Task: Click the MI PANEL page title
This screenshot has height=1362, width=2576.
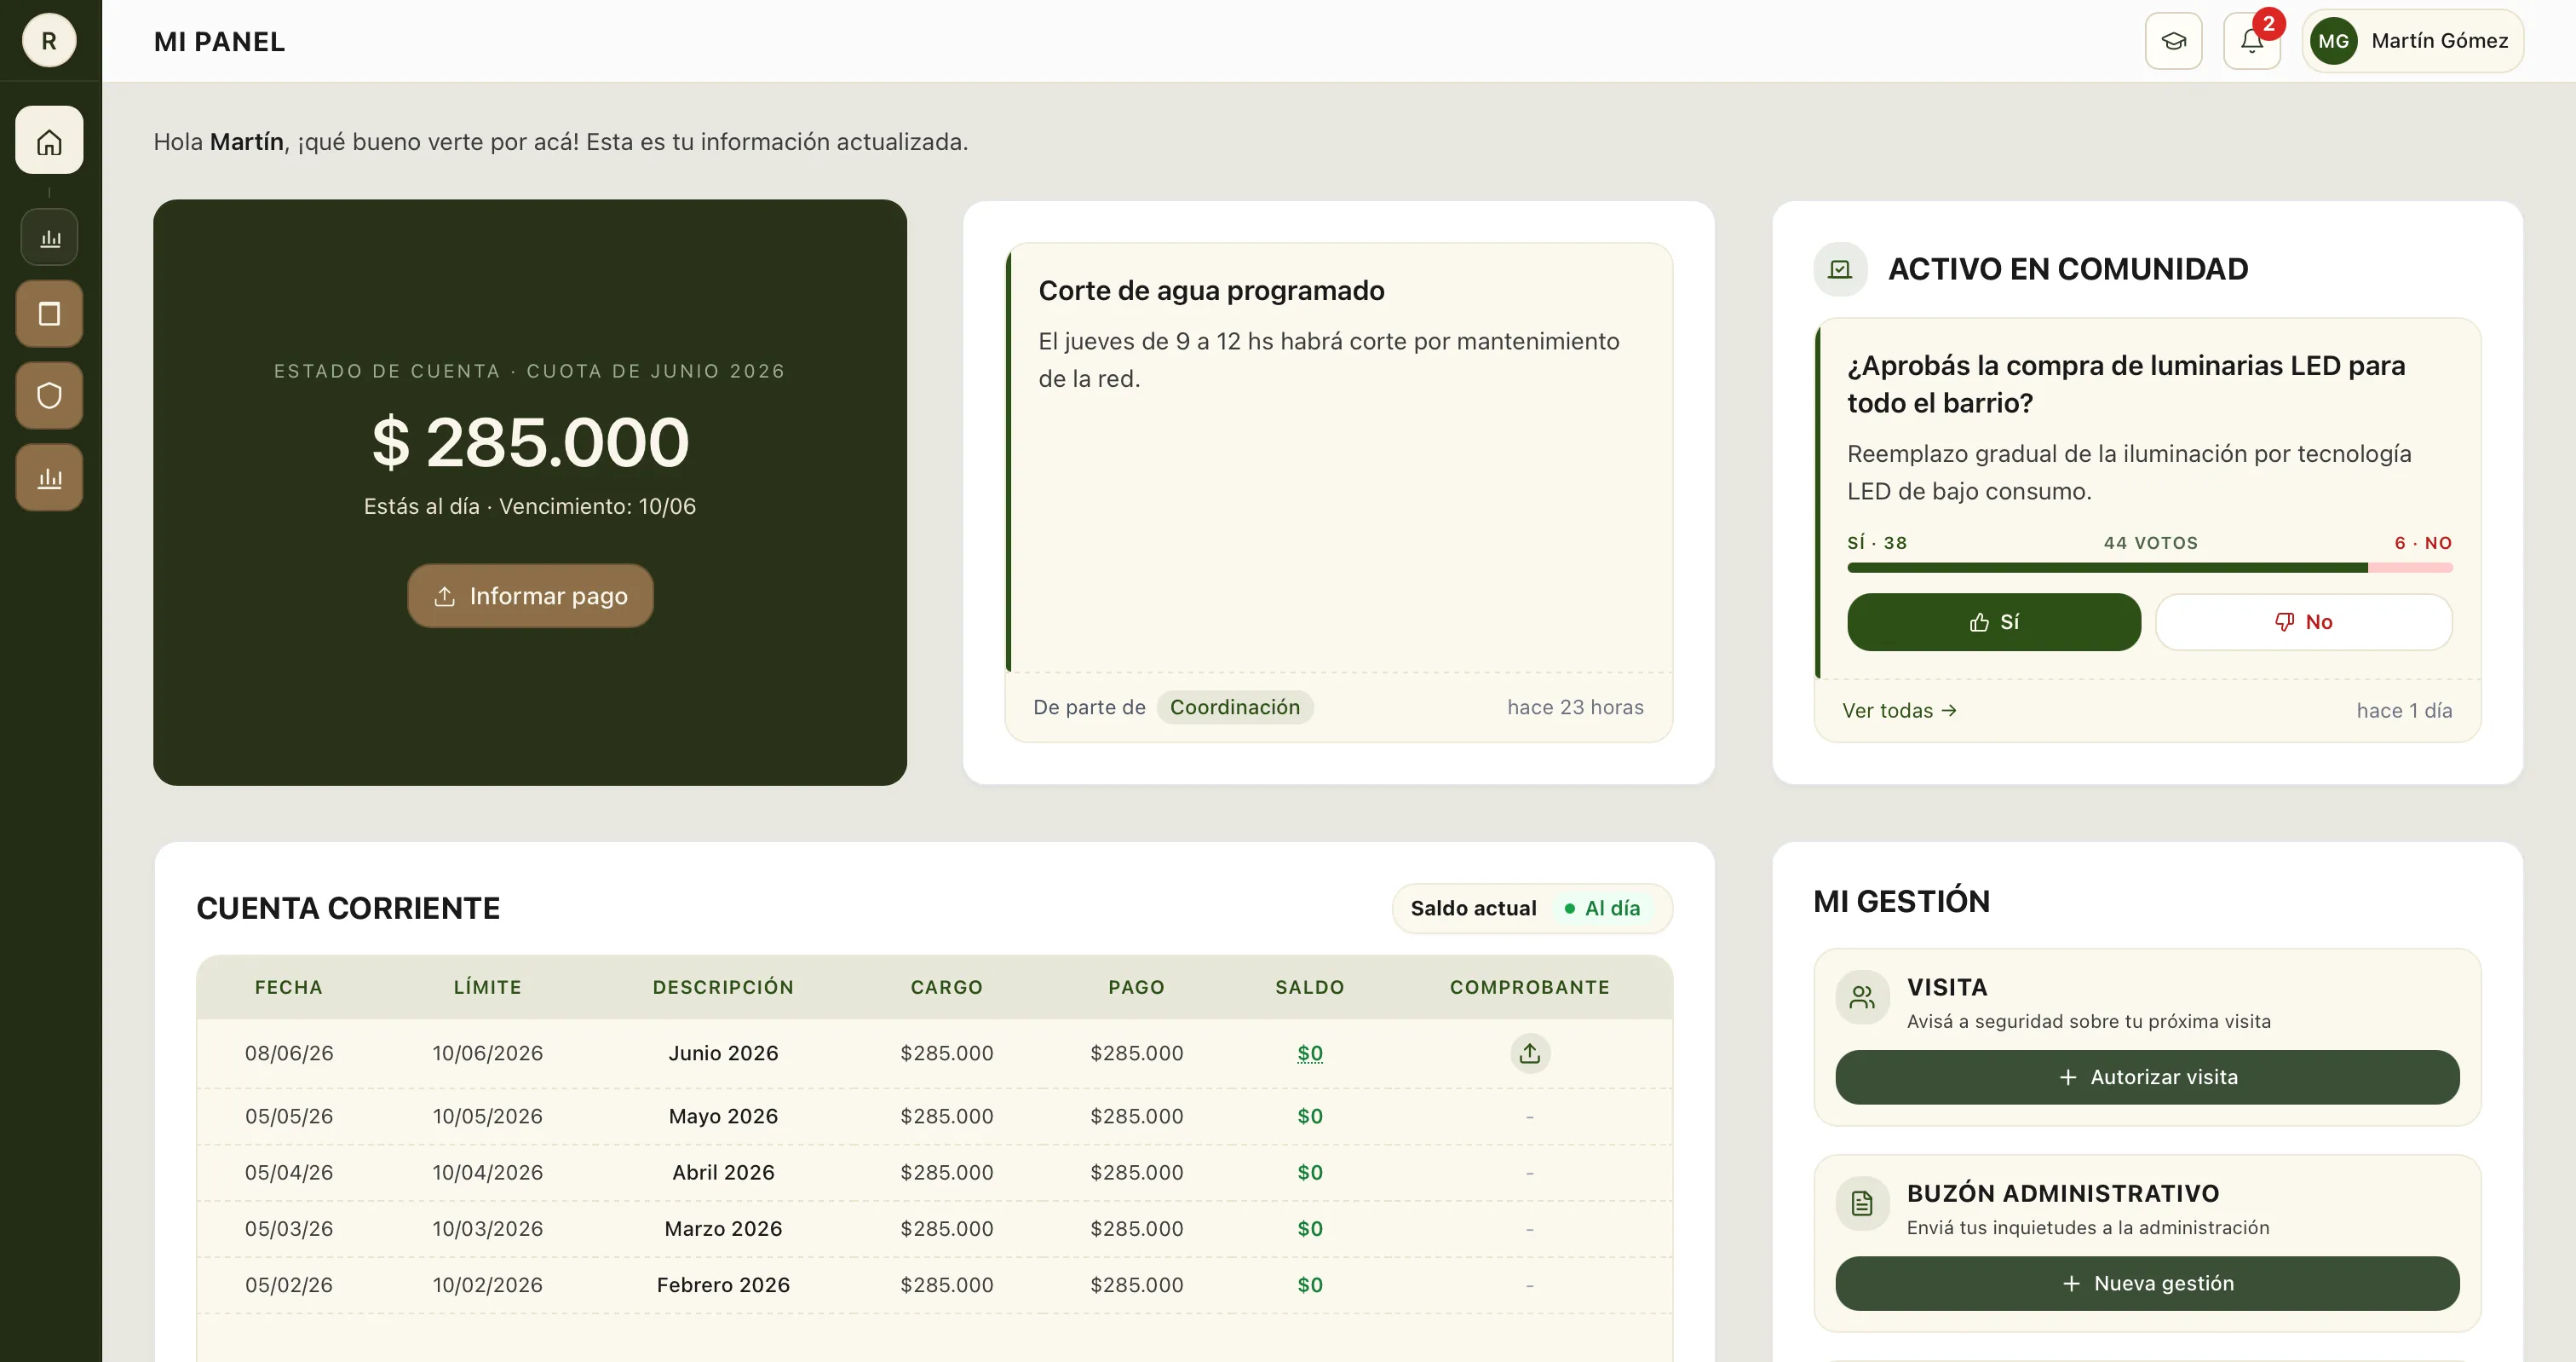Action: pos(219,41)
